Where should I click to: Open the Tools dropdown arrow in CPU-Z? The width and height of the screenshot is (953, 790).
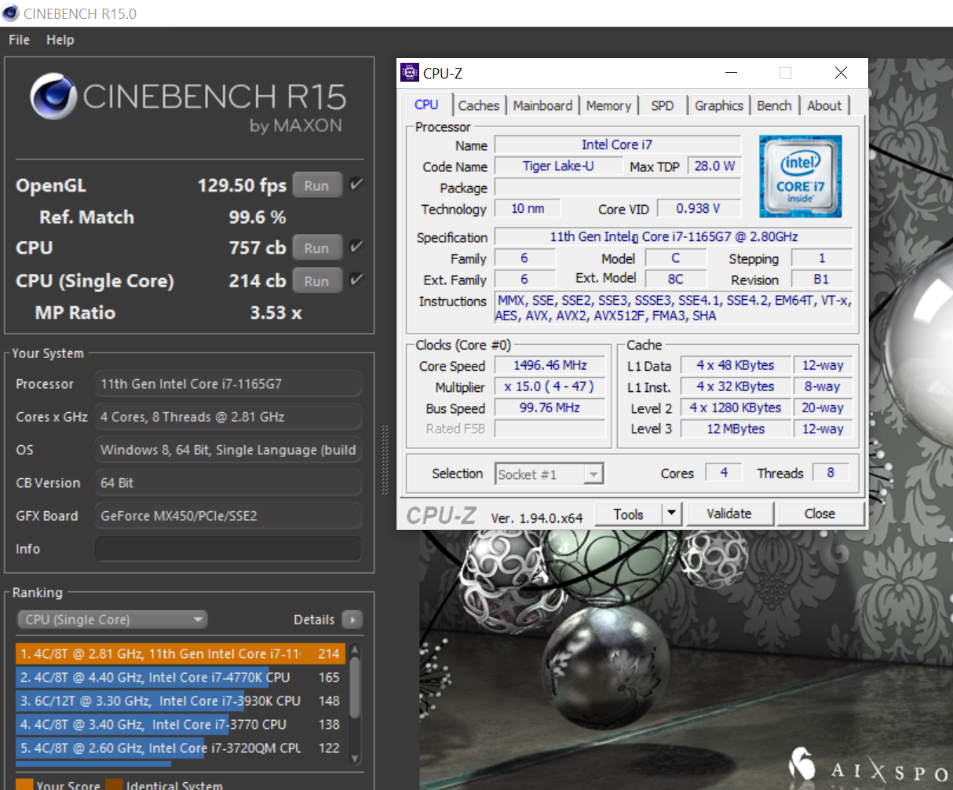(671, 514)
